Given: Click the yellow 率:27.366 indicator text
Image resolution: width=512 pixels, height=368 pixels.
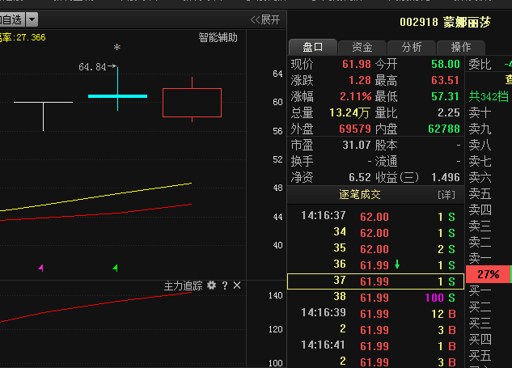Looking at the screenshot, I should pyautogui.click(x=23, y=37).
